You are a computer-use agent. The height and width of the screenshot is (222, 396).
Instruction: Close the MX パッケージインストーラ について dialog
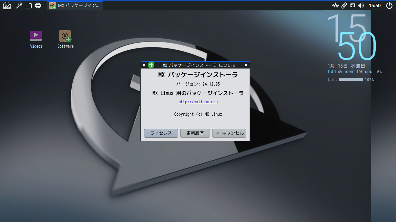coord(246,65)
